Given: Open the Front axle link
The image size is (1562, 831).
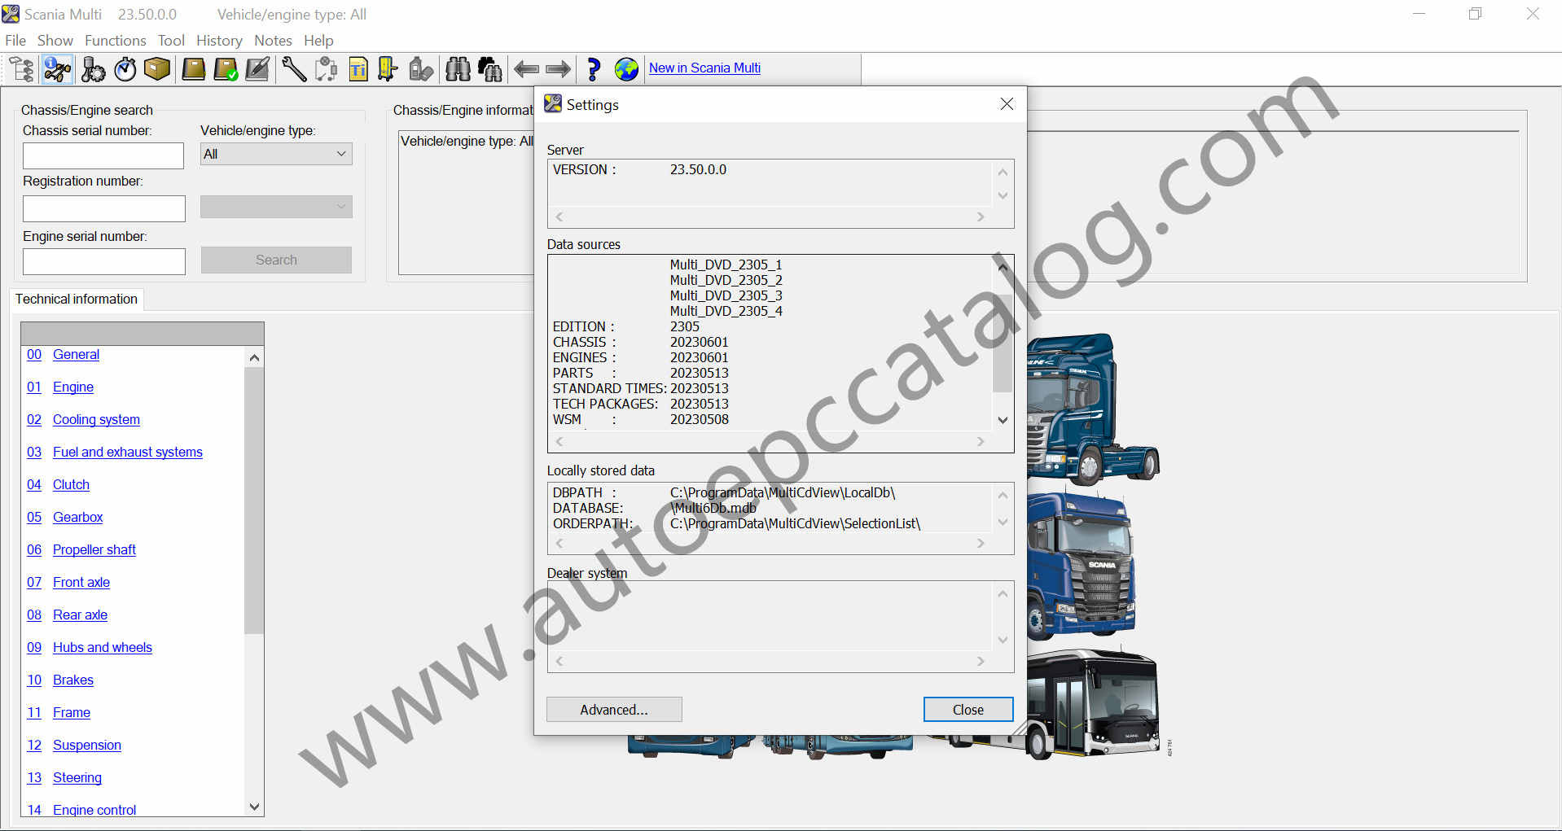Looking at the screenshot, I should (x=81, y=582).
